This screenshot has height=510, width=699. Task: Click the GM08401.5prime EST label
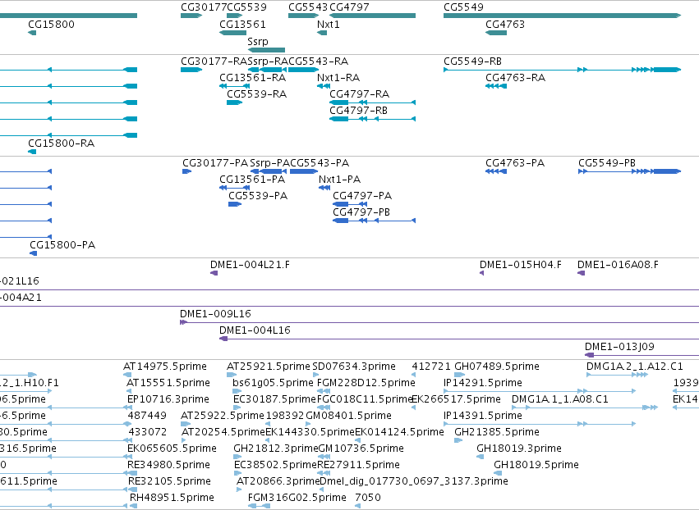tap(348, 416)
